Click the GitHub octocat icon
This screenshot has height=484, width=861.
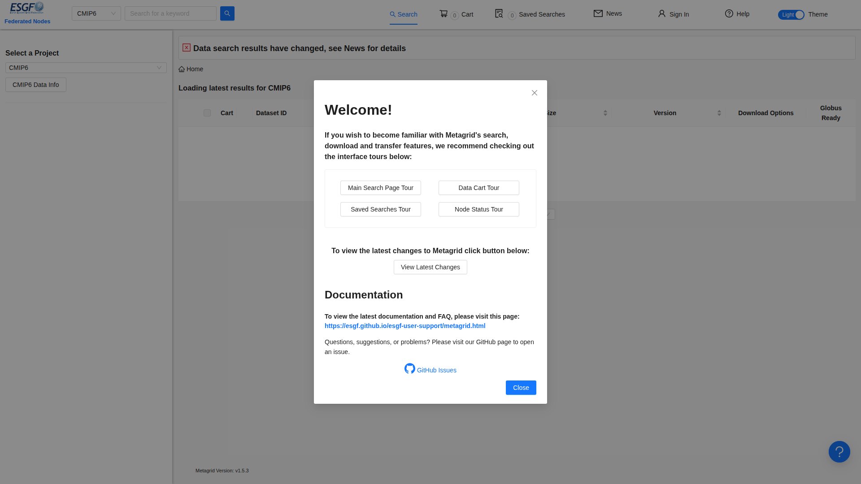point(410,368)
